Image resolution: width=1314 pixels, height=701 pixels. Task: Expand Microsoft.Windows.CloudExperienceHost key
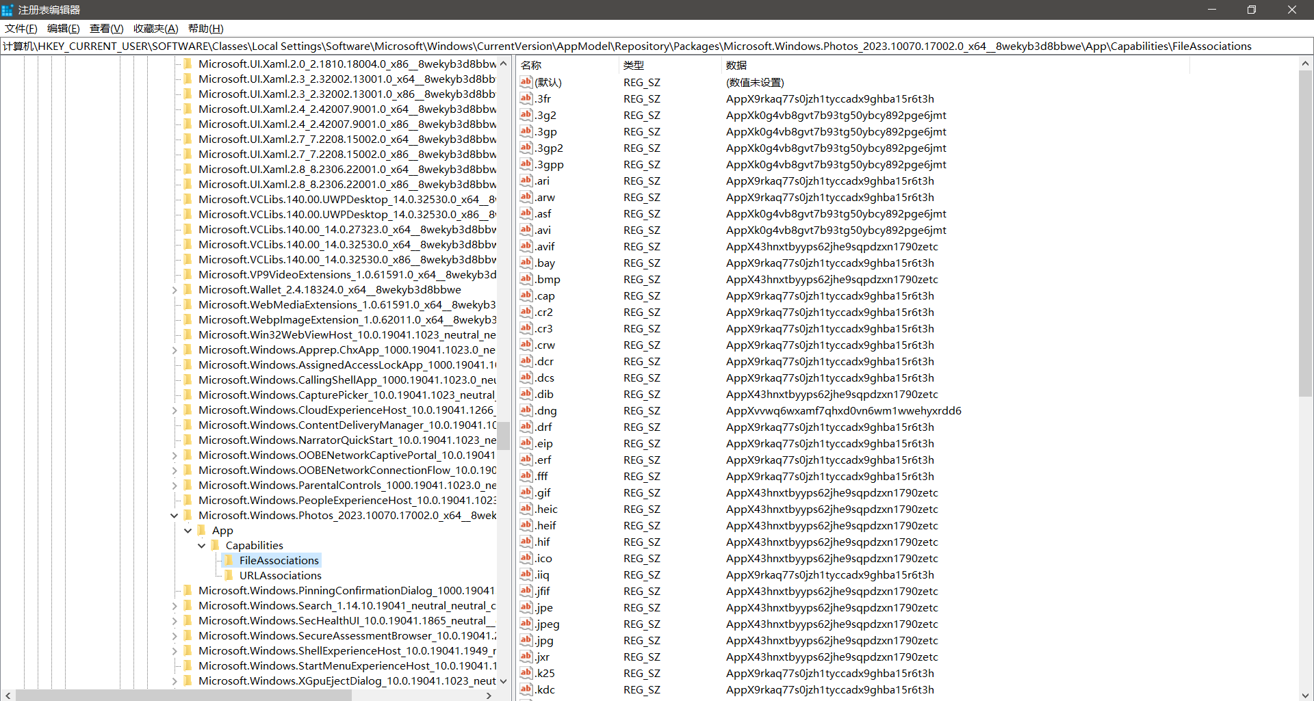(x=174, y=410)
